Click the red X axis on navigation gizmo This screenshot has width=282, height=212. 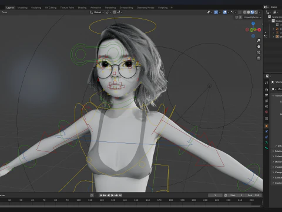click(259, 30)
